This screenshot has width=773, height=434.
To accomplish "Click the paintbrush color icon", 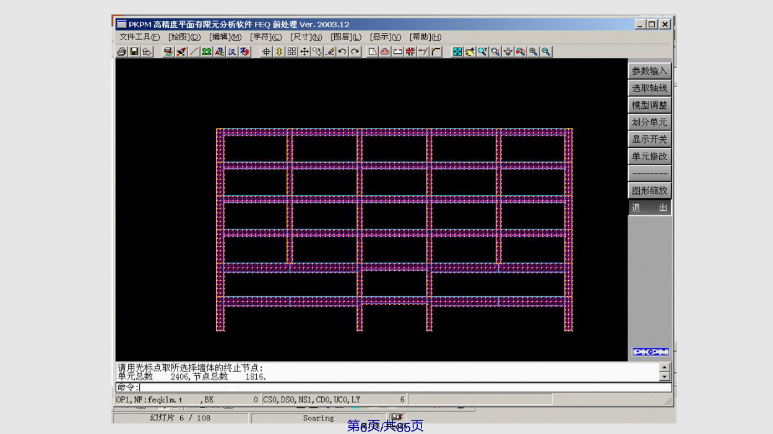I will [181, 52].
